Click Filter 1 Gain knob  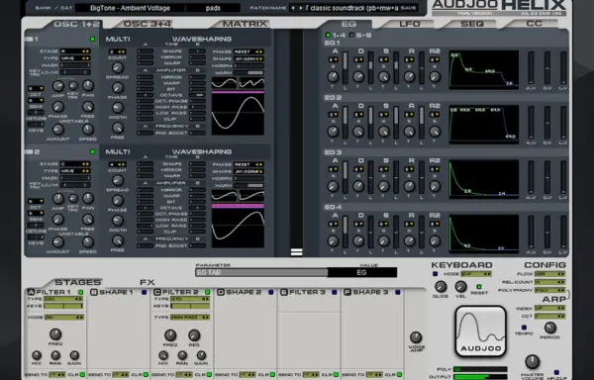[74, 355]
